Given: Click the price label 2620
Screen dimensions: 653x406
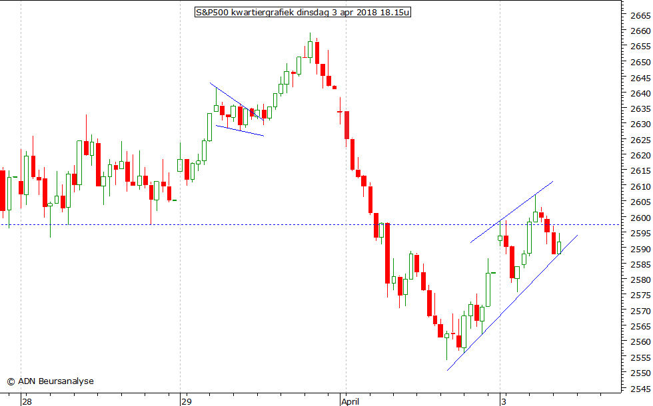Looking at the screenshot, I should click(x=640, y=156).
